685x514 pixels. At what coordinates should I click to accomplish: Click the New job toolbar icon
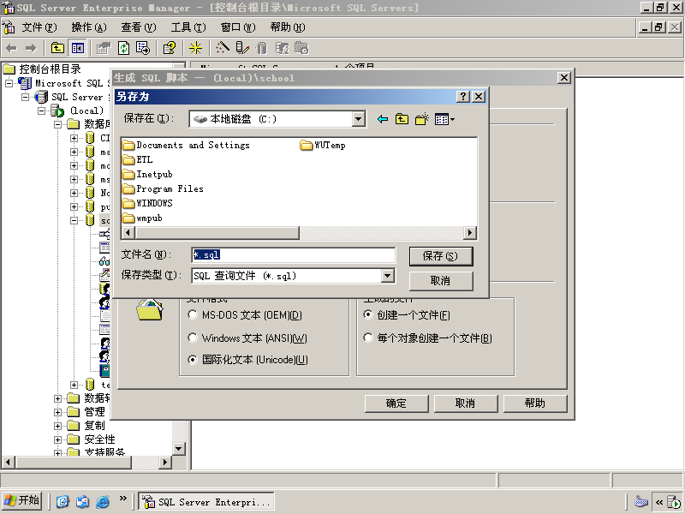[301, 48]
